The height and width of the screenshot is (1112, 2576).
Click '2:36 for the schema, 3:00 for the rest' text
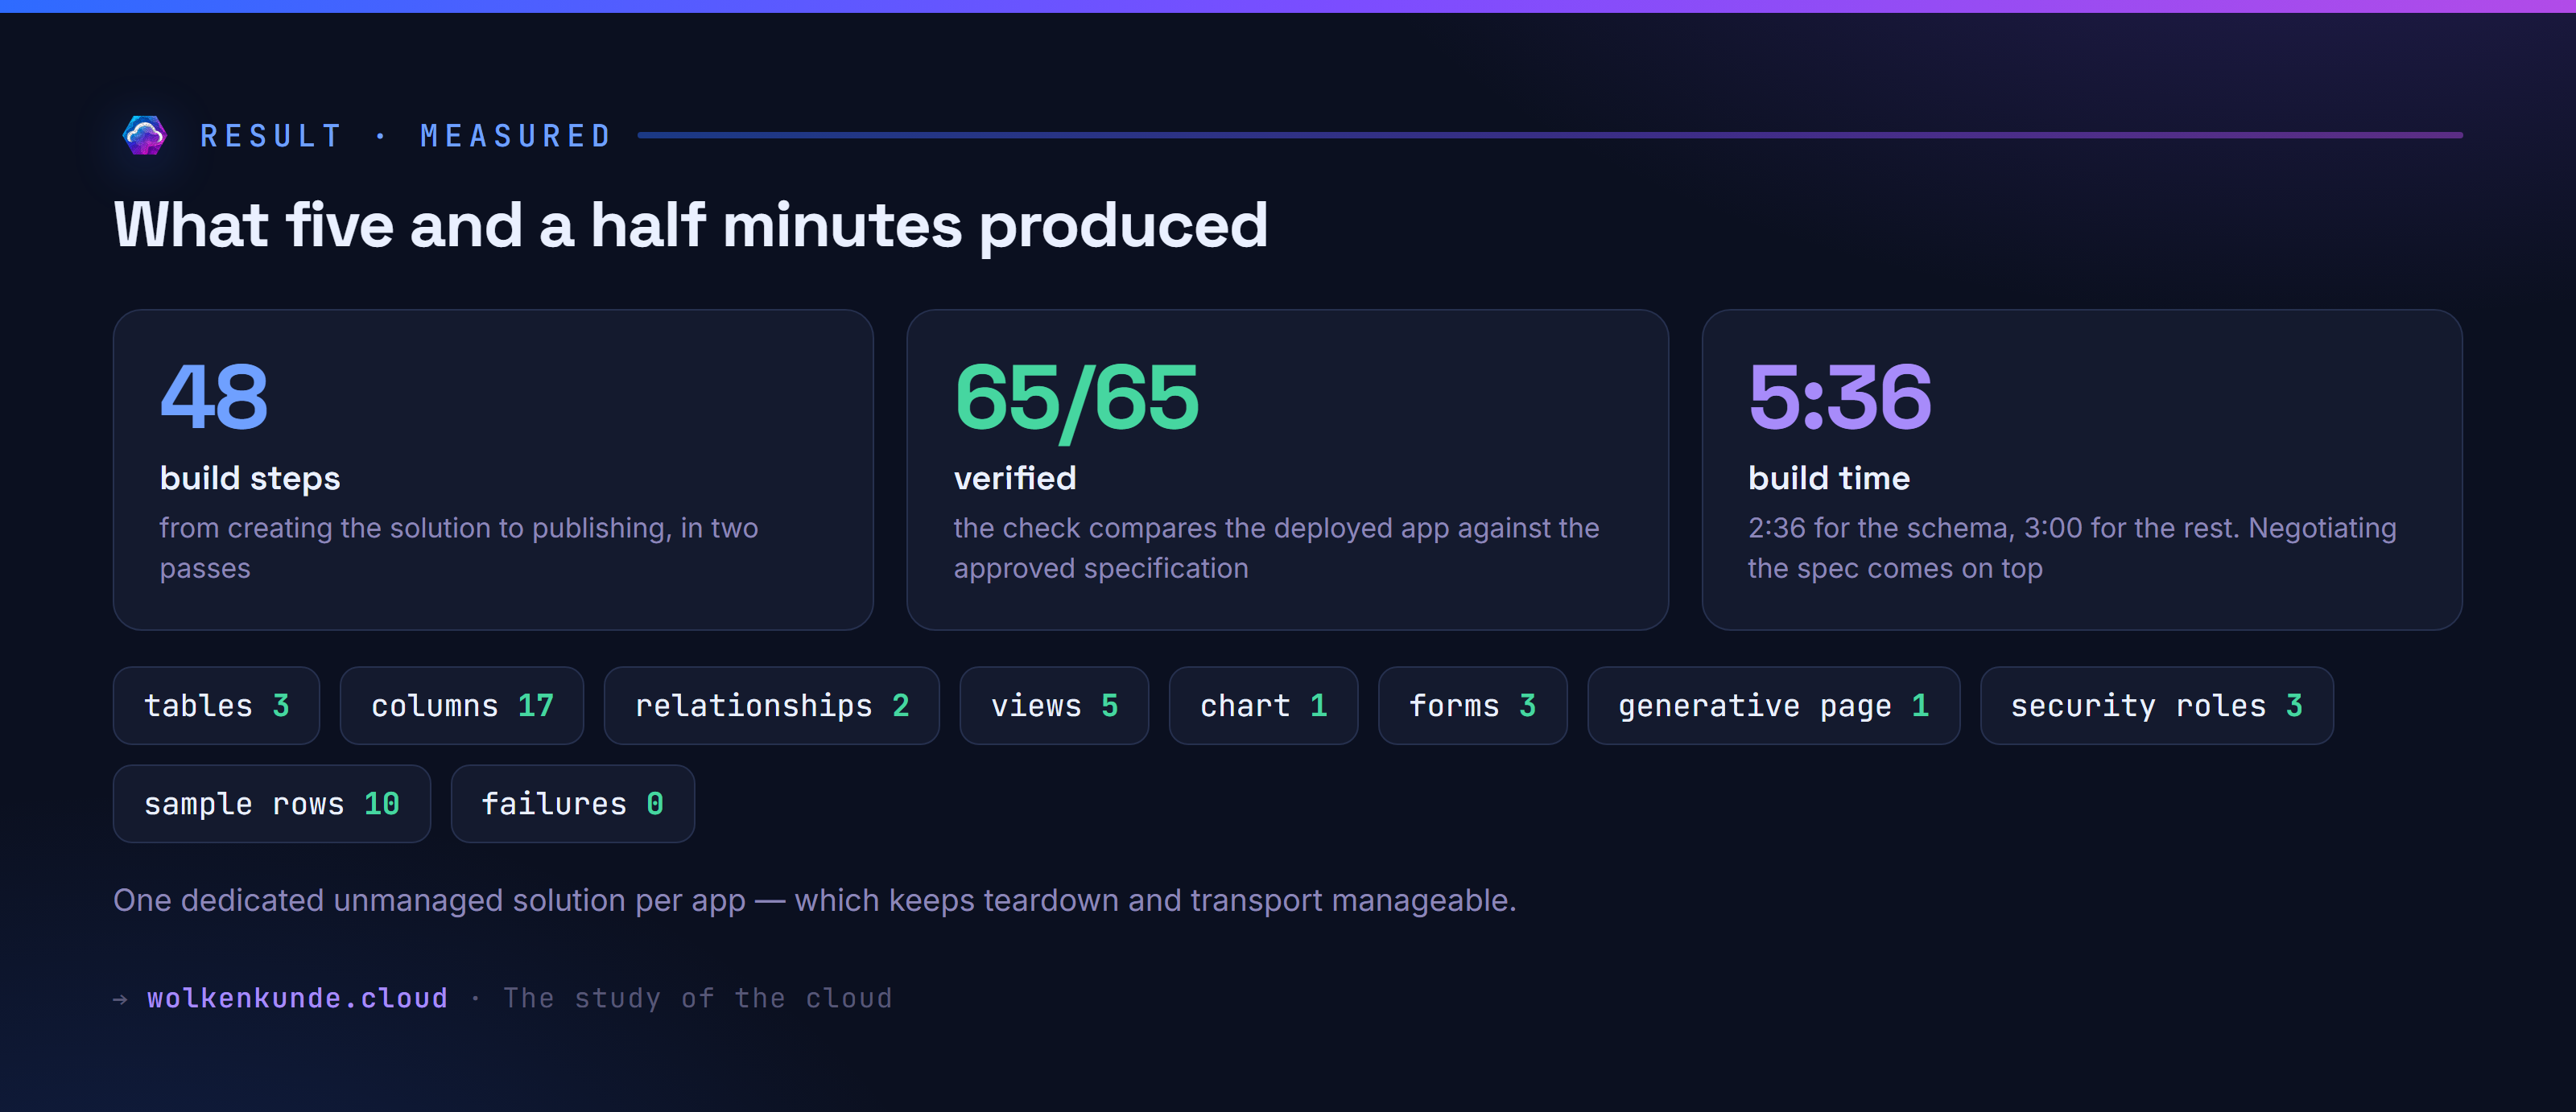[2072, 547]
